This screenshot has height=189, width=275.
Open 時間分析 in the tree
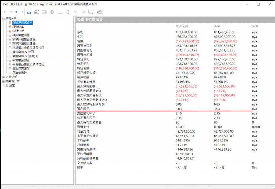coord(18,31)
